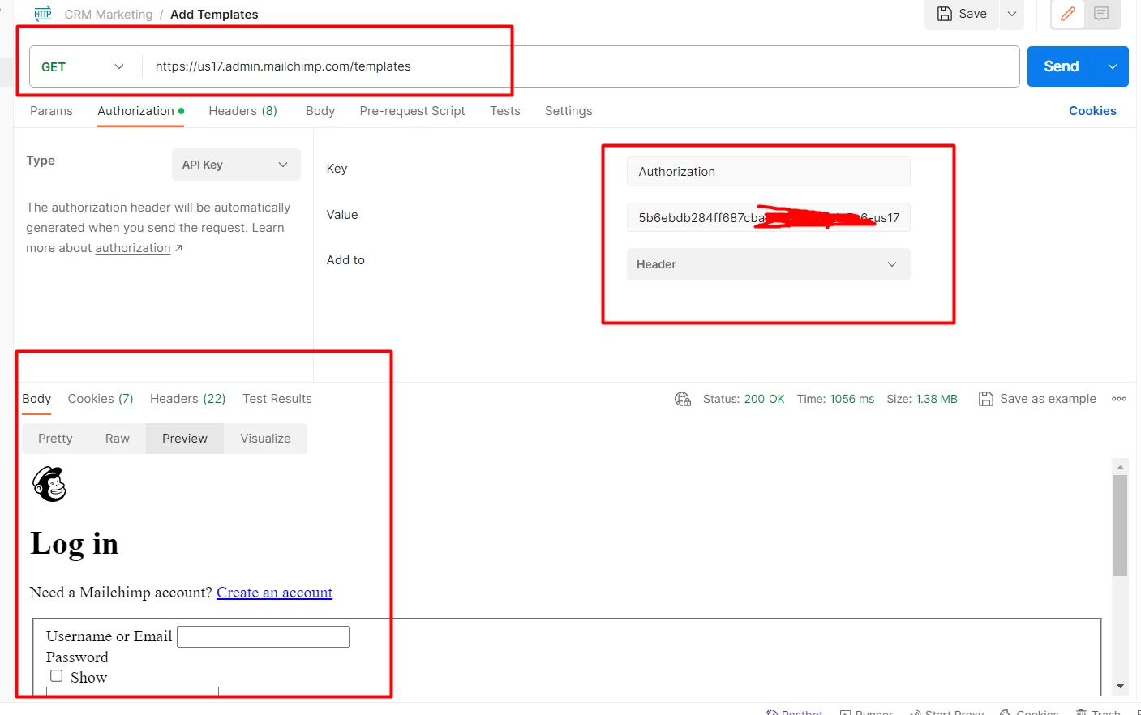
Task: Open the API Key type dropdown
Action: tap(236, 165)
